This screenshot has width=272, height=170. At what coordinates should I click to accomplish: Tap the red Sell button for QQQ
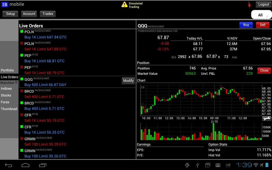tap(263, 25)
